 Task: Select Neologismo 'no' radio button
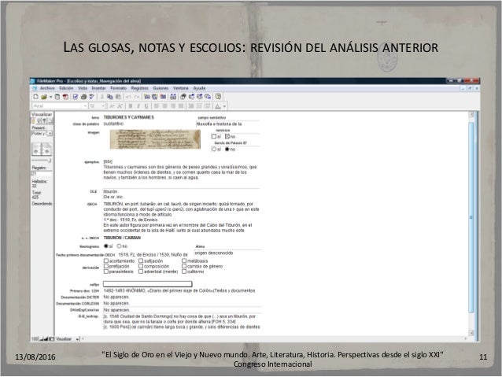[119, 246]
